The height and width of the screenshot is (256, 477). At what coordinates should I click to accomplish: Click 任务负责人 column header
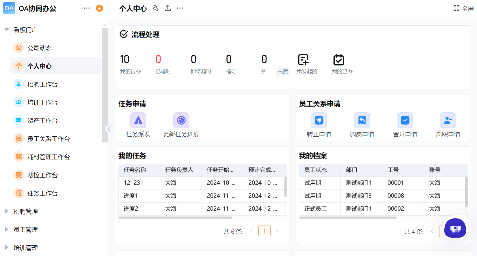pos(181,170)
